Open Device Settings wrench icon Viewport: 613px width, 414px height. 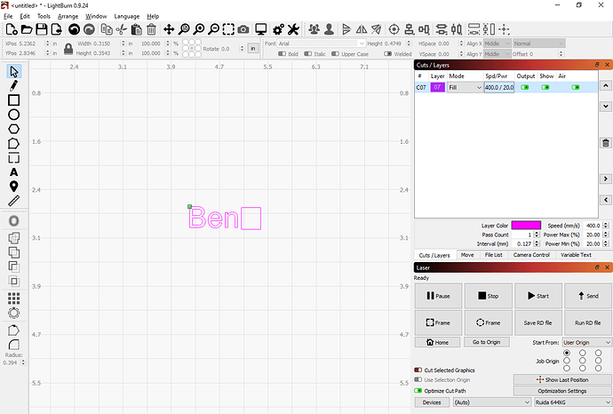293,29
